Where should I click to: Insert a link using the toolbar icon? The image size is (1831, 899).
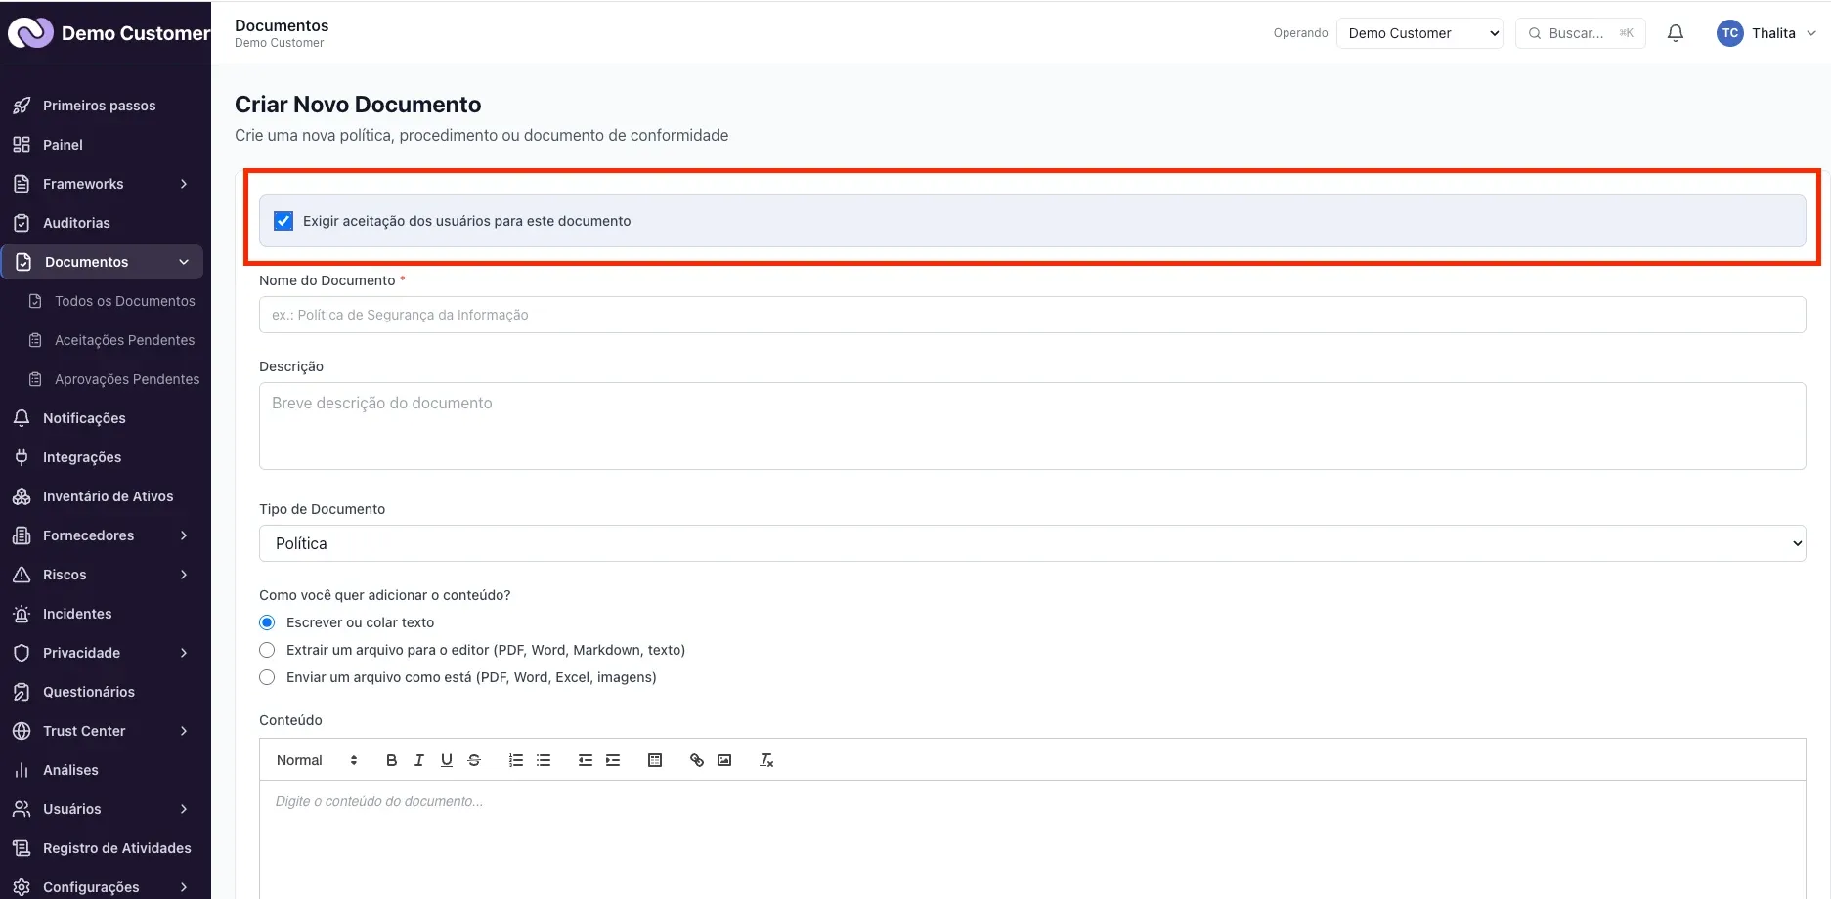click(697, 760)
